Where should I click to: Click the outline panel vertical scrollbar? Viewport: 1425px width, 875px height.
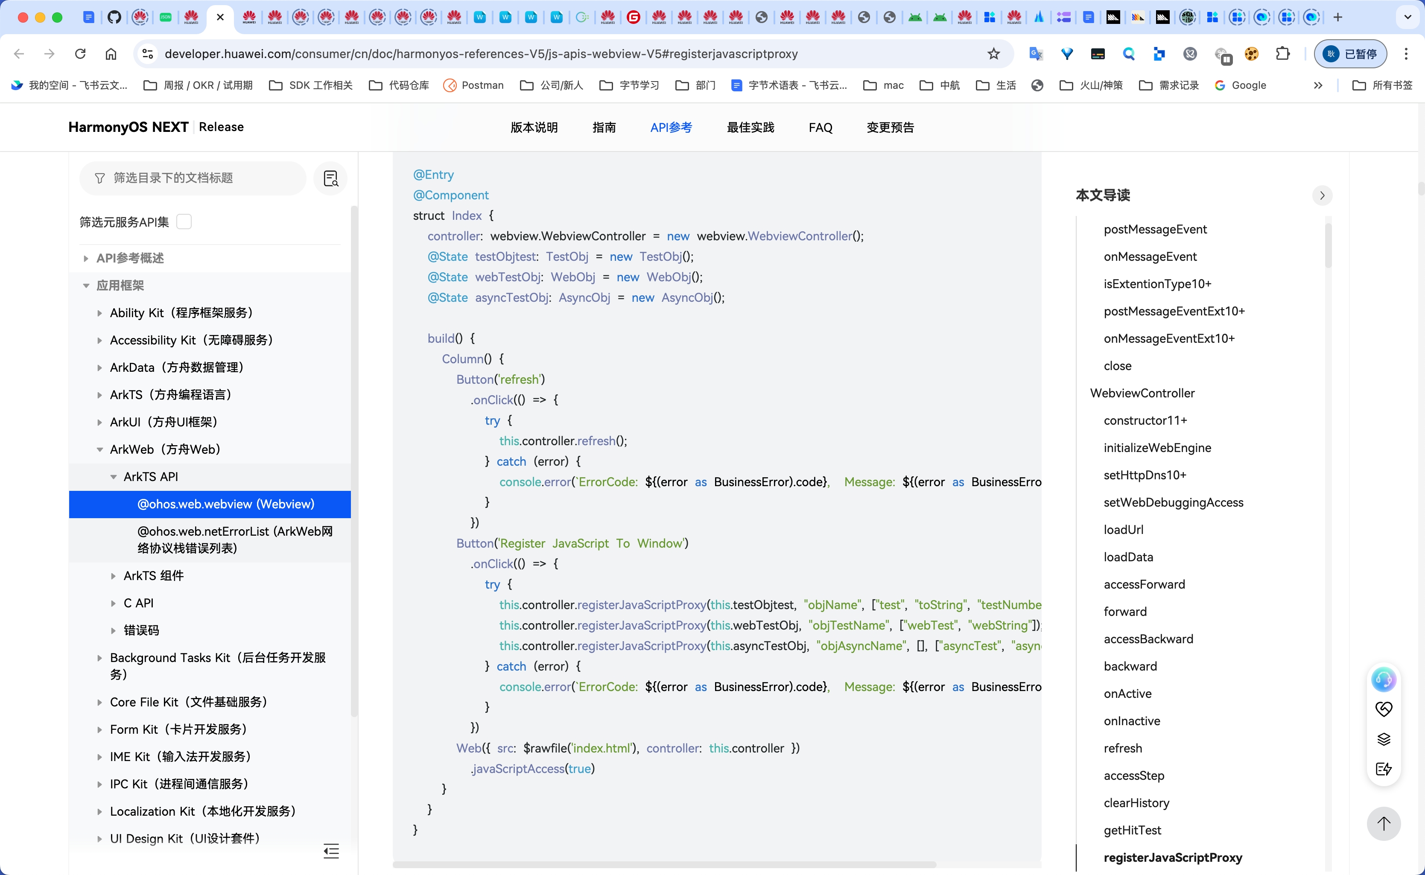coord(1329,245)
